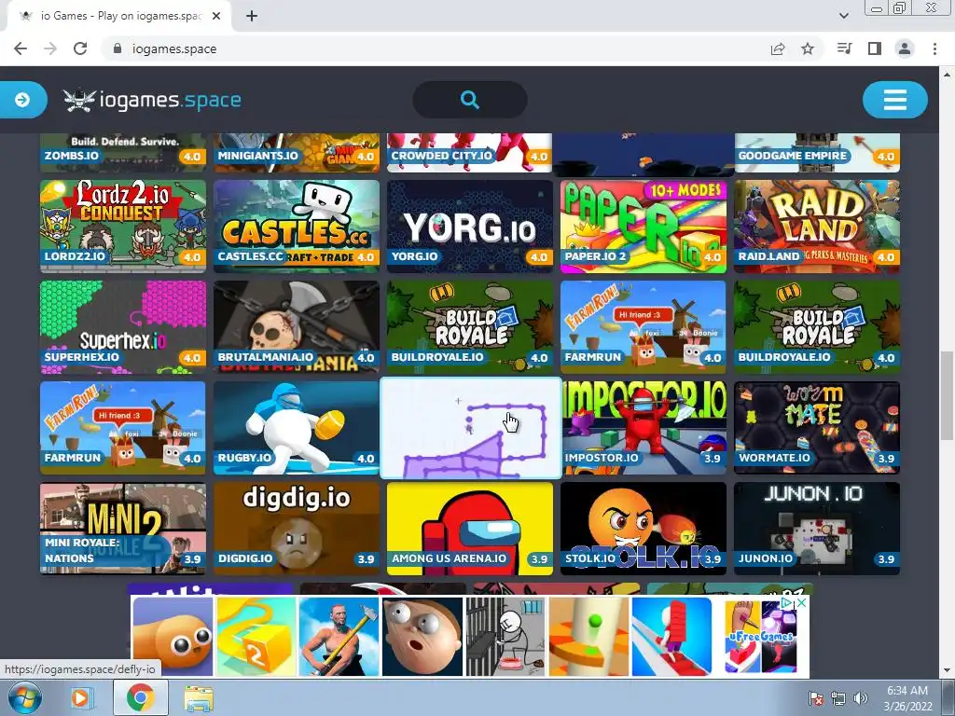Open Windows Media Player taskbar icon
Screen dimensions: 955x716
click(x=80, y=697)
